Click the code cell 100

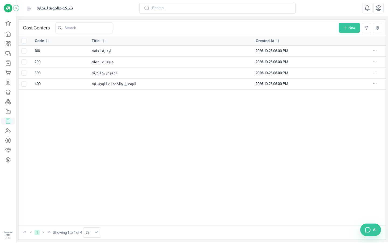(37, 51)
